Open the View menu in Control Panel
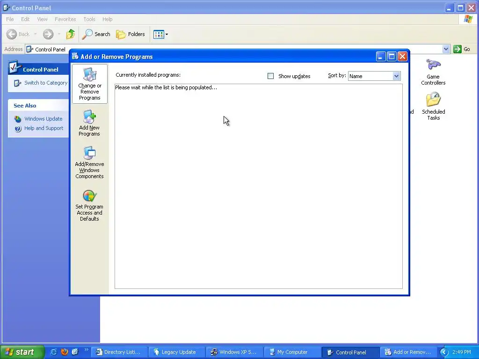Image resolution: width=479 pixels, height=359 pixels. point(42,19)
